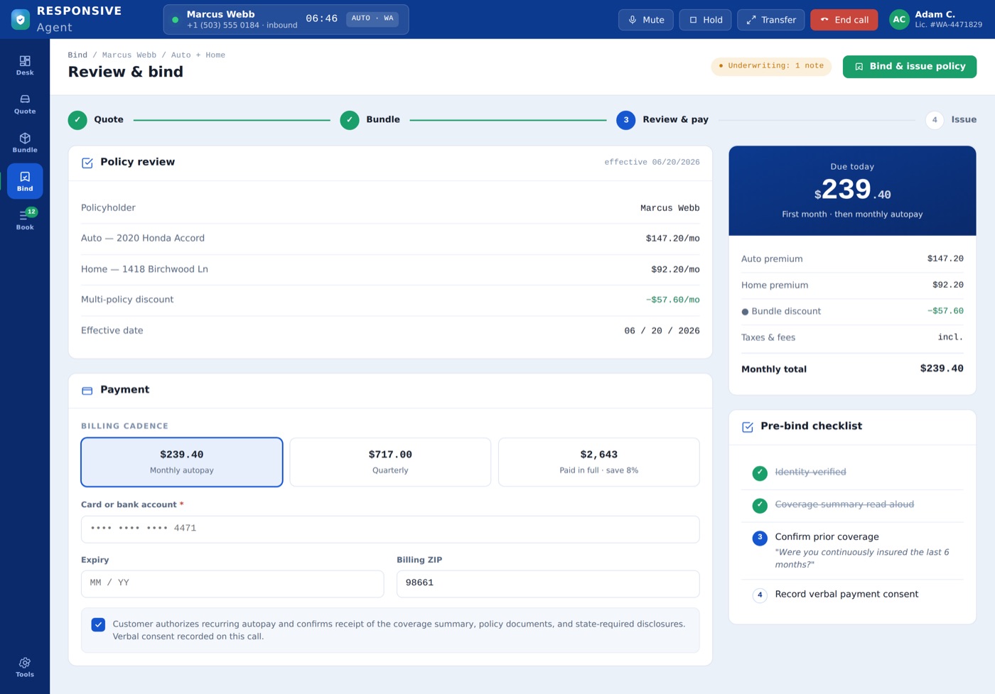Click the Policy review checkbox icon
This screenshot has width=995, height=694.
87,163
